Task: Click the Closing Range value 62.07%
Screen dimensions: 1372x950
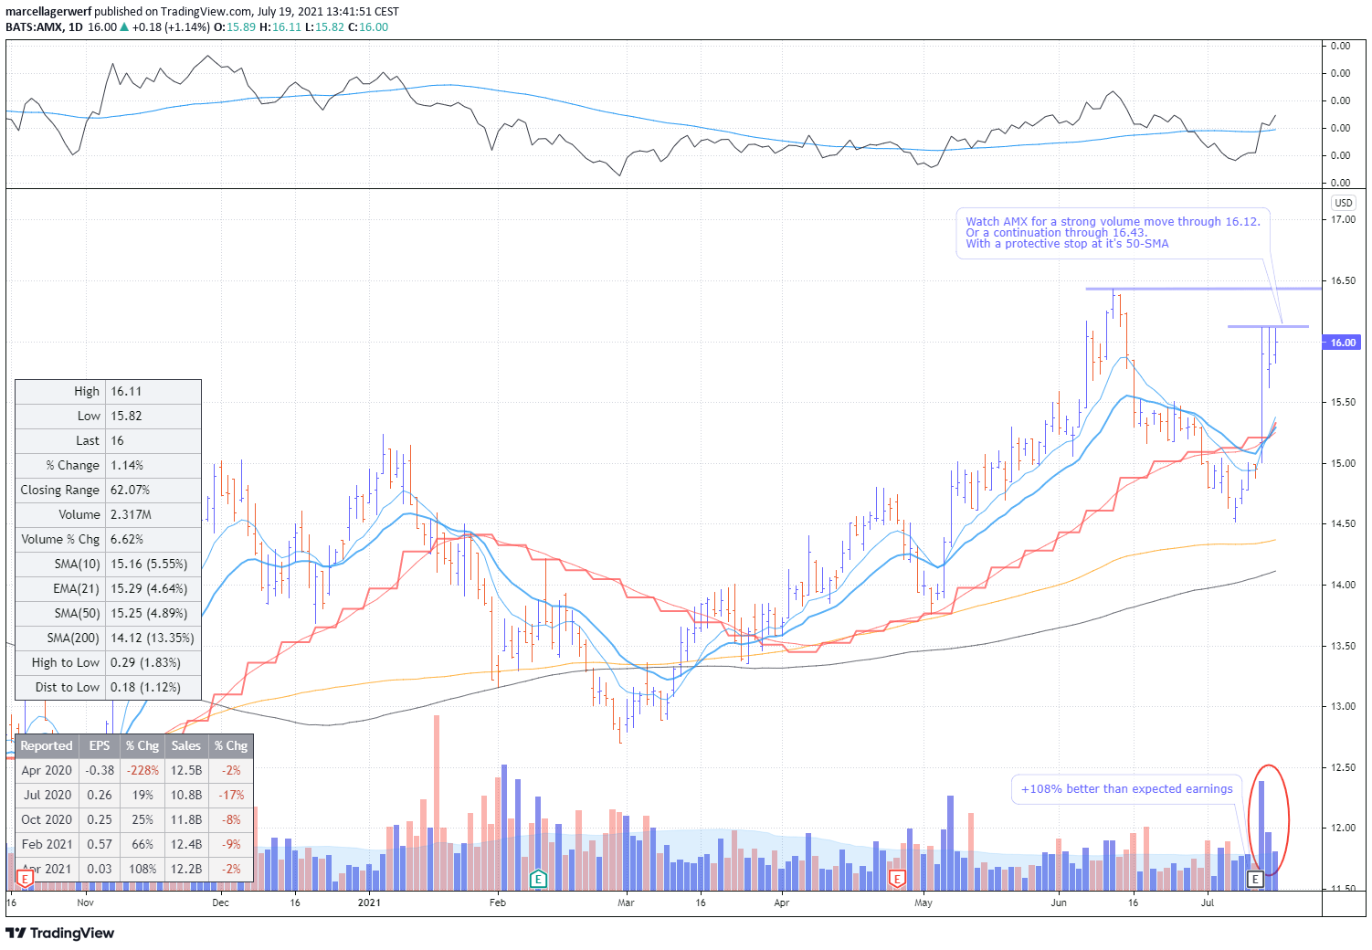Action: tap(131, 490)
